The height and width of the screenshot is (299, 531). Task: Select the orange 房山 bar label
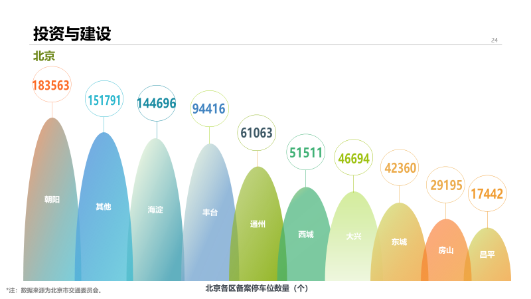pos(445,250)
